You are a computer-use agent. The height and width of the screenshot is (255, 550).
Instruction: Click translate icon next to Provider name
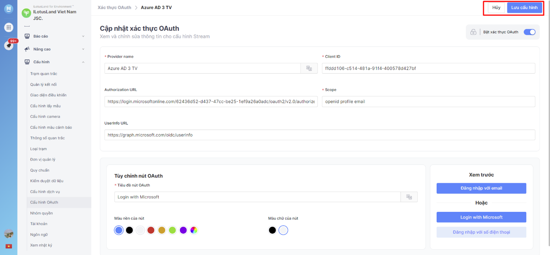click(309, 68)
